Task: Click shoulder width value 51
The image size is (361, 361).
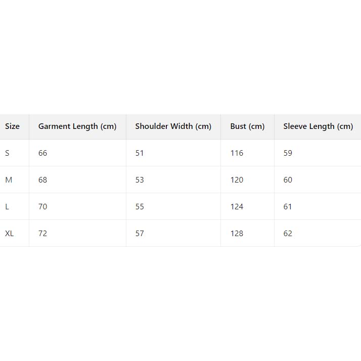Action: click(x=140, y=153)
